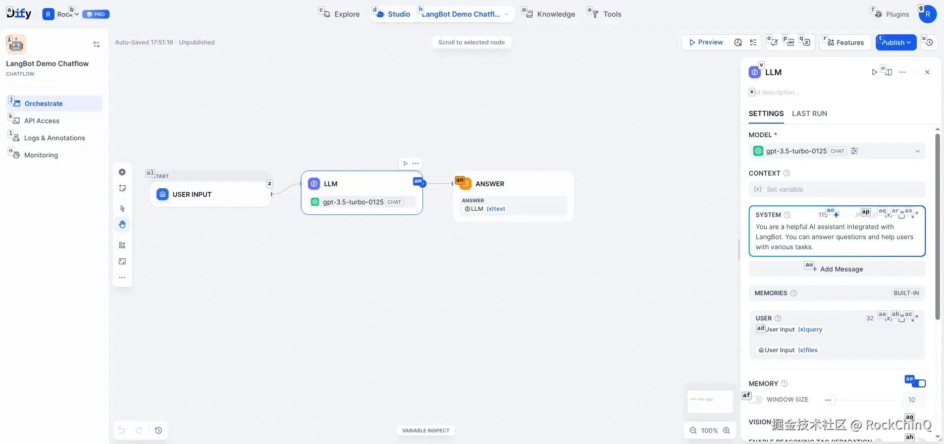This screenshot has width=944, height=444.
Task: Open model parameters sliders icon
Action: tap(854, 151)
